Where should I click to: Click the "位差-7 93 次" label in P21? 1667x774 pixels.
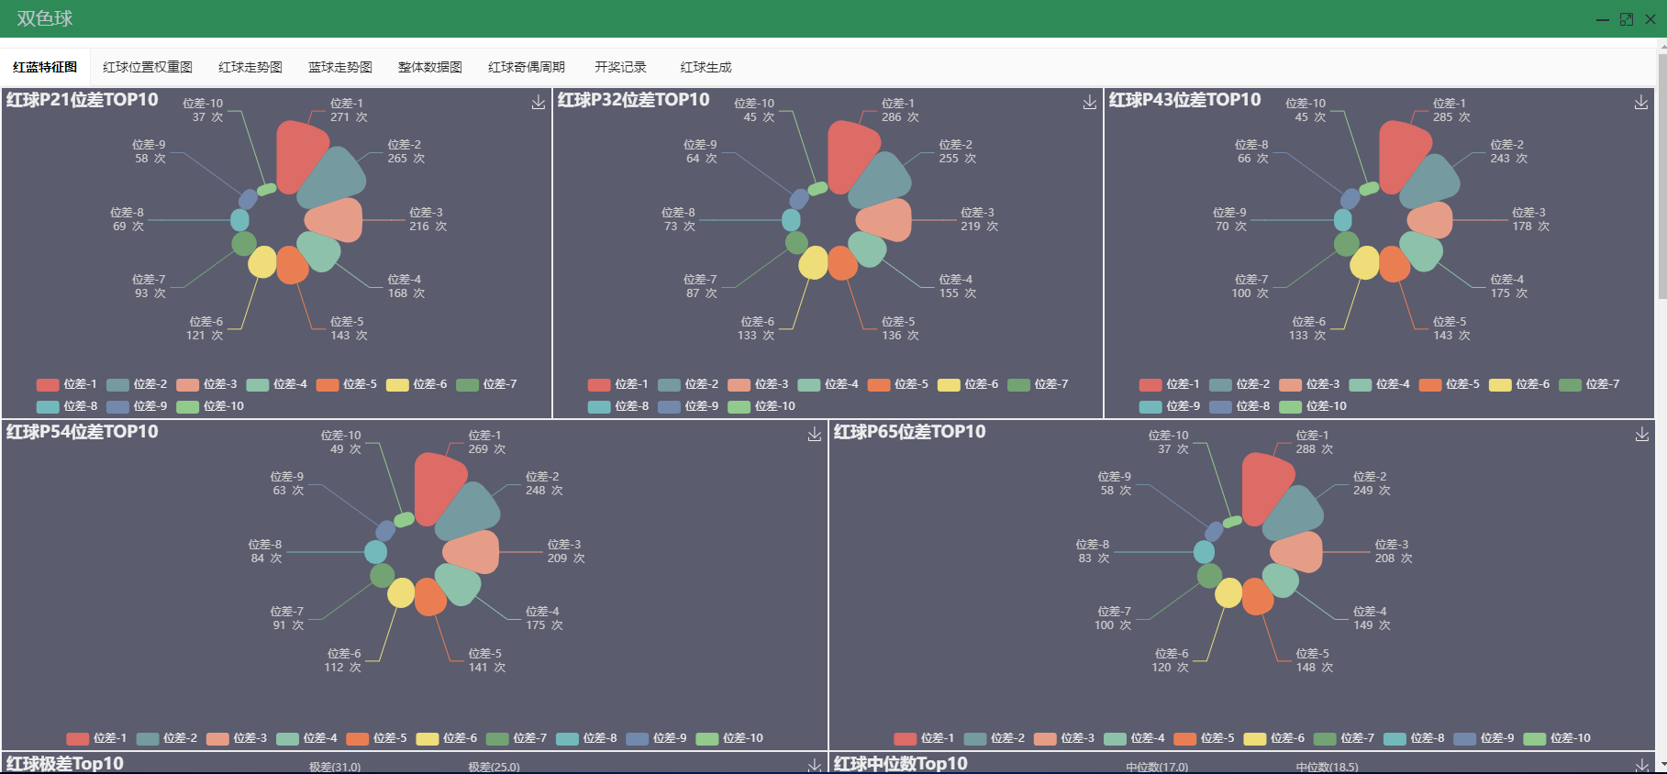150,286
